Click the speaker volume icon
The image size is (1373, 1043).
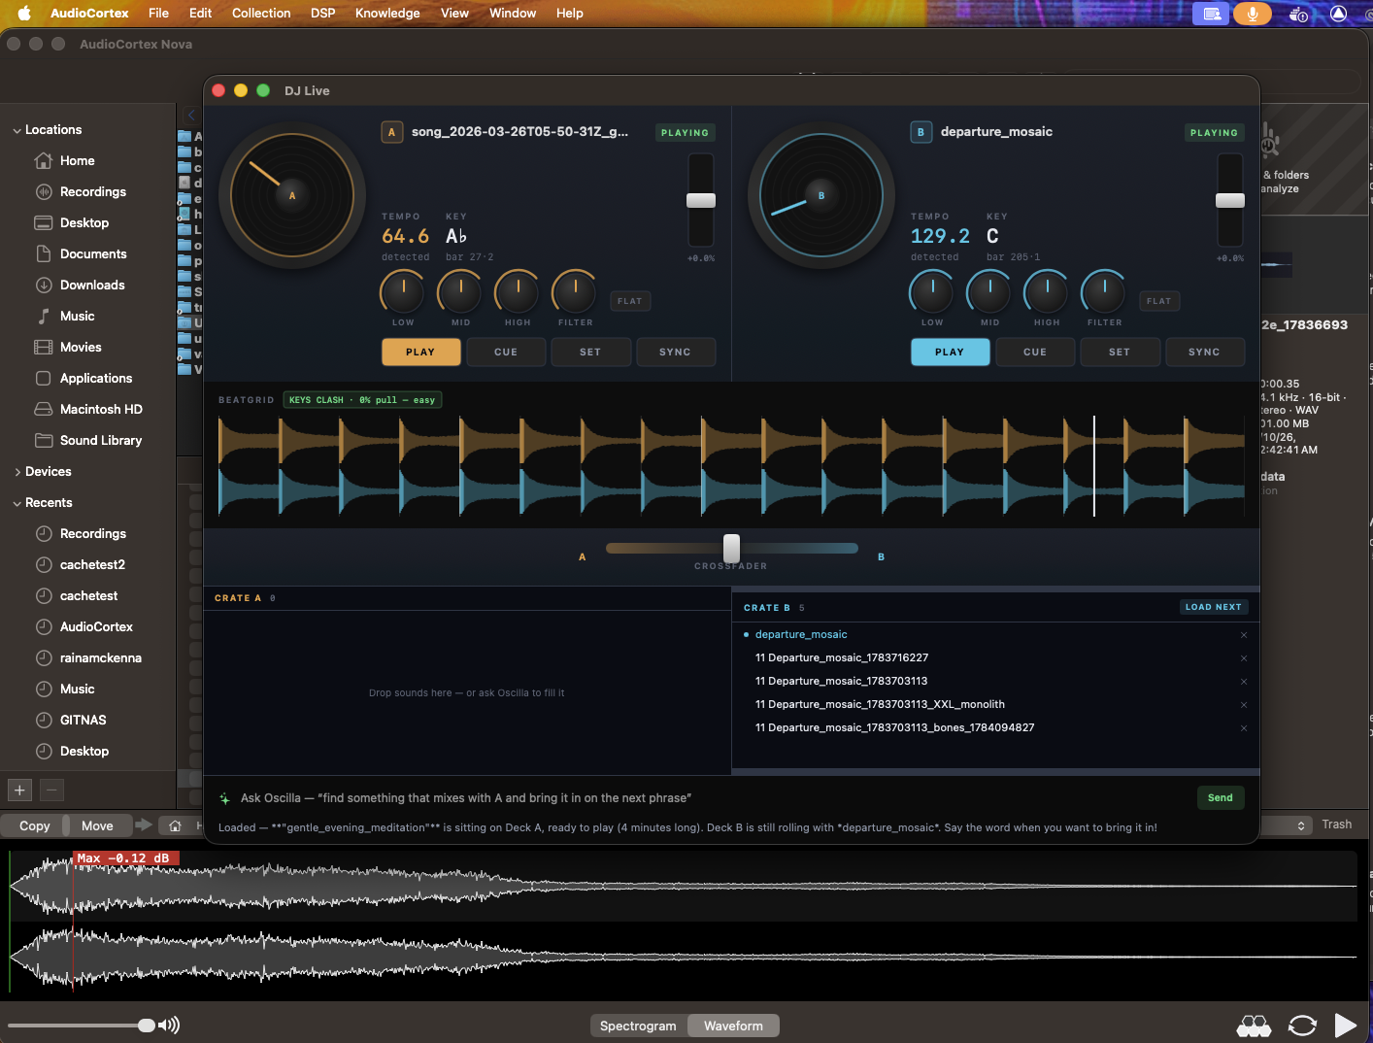coord(169,1025)
